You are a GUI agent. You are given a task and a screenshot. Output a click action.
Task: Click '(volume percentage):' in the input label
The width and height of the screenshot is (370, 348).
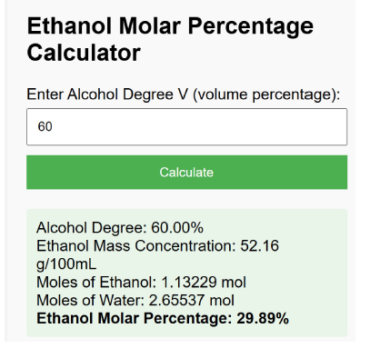[266, 94]
